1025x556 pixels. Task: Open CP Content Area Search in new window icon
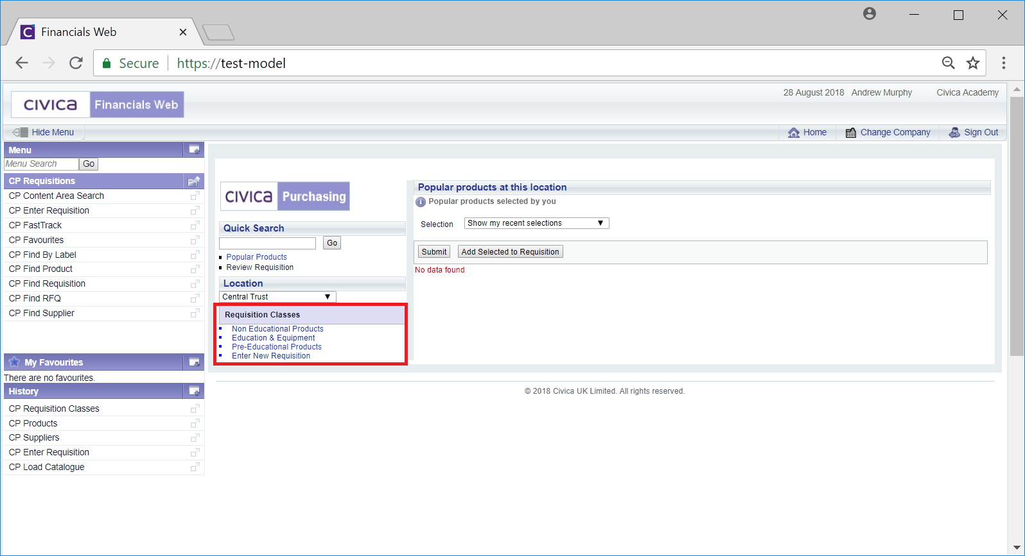(x=195, y=196)
